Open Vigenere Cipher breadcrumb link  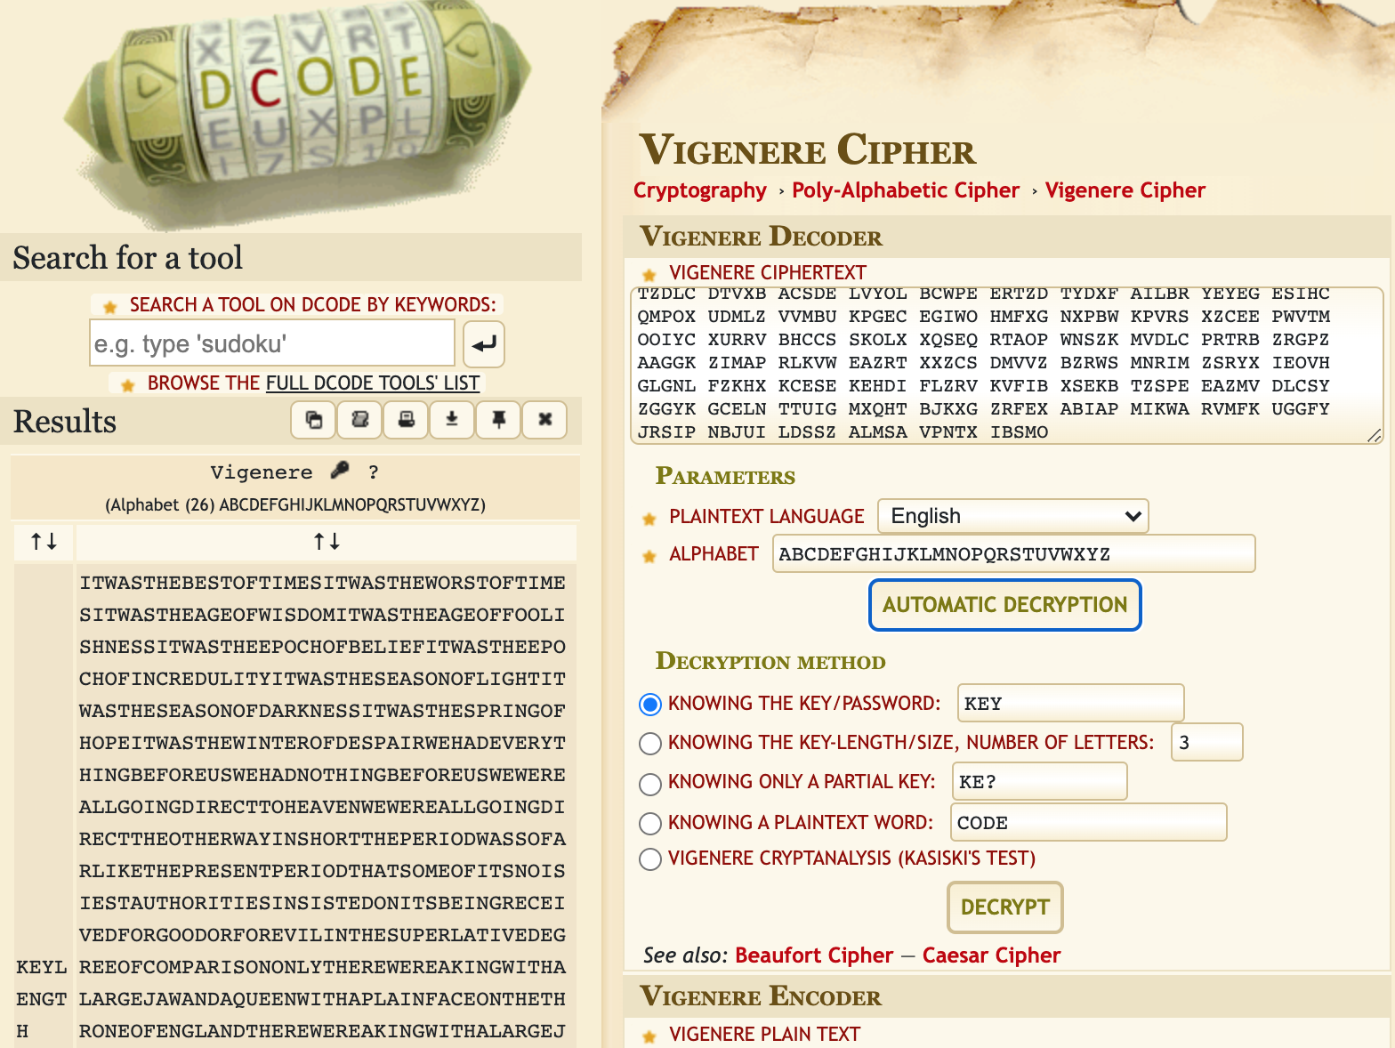pos(1125,190)
